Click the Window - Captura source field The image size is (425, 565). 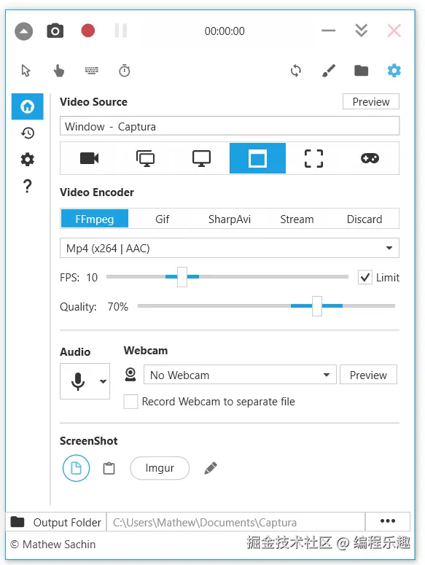click(x=230, y=126)
